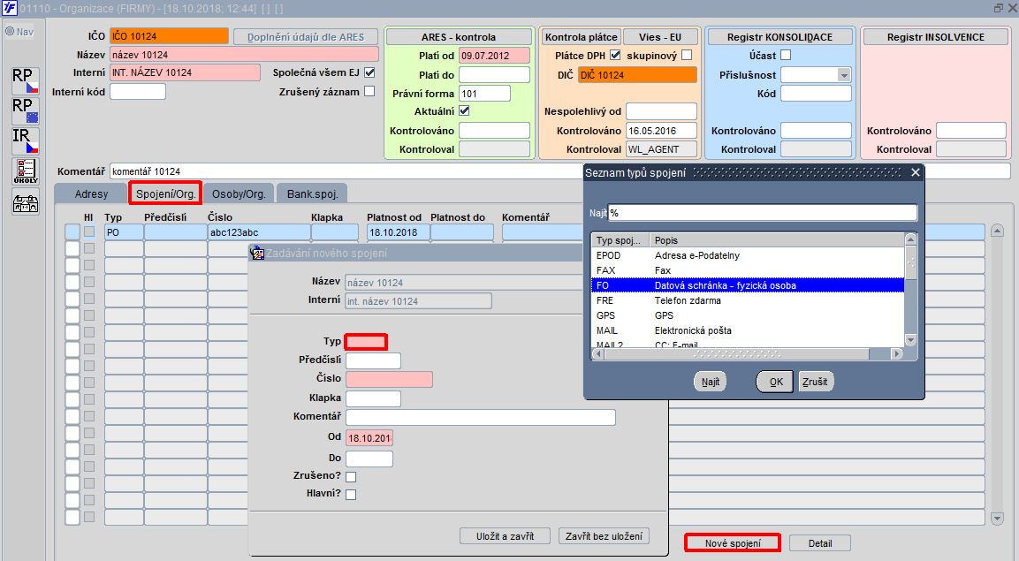The width and height of the screenshot is (1019, 561).
Task: Click the building icon in sidebar
Action: point(26,202)
